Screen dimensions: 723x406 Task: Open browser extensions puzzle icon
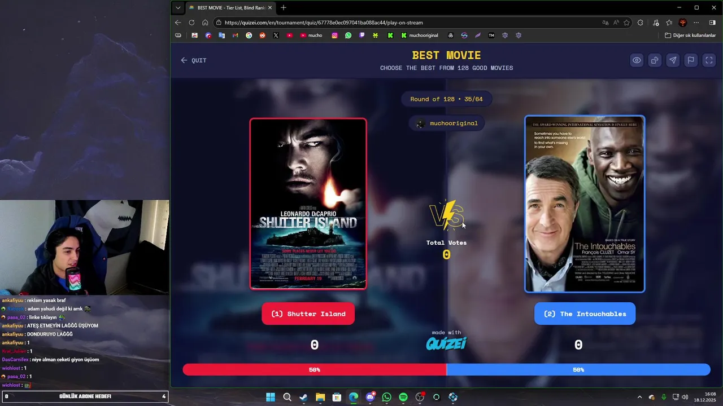[641, 23]
